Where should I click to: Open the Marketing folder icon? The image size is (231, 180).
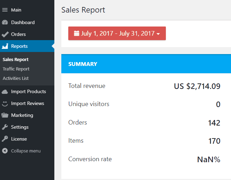coord(5,115)
